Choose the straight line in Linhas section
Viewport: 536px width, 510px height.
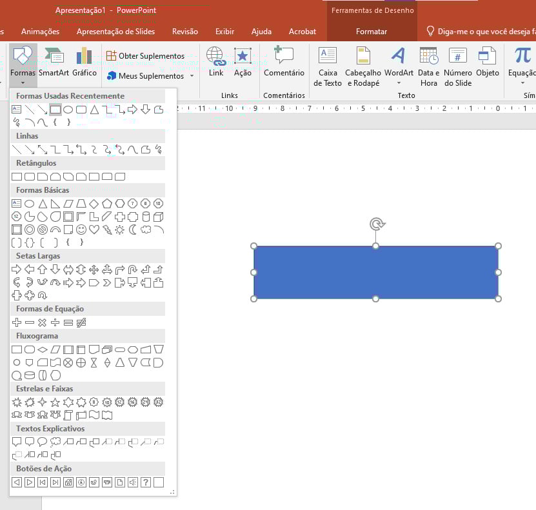click(x=17, y=150)
